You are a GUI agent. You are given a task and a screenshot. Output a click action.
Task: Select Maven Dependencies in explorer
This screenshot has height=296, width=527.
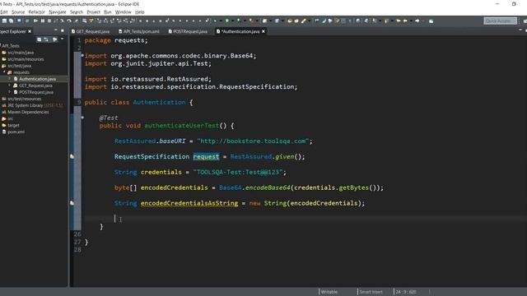tap(28, 112)
